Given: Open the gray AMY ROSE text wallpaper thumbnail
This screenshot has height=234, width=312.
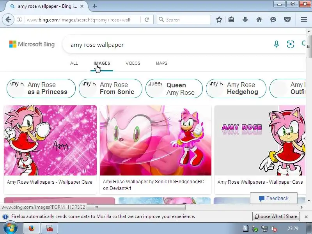Looking at the screenshot, I should 260,140.
